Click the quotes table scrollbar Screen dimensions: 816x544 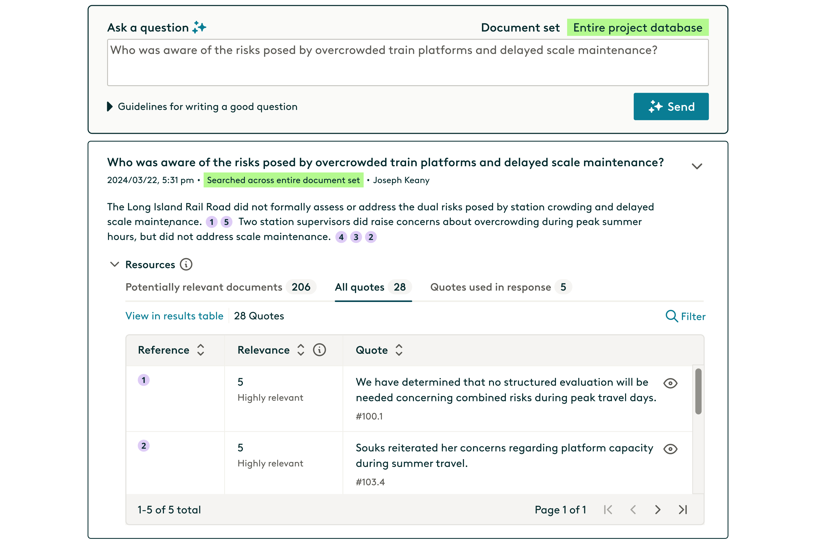[x=698, y=391]
